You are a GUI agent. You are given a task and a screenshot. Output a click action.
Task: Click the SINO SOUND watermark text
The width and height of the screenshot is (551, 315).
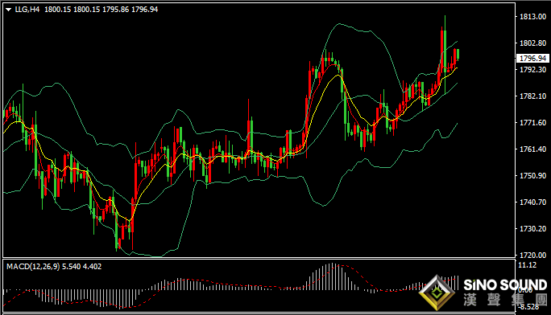click(x=505, y=285)
